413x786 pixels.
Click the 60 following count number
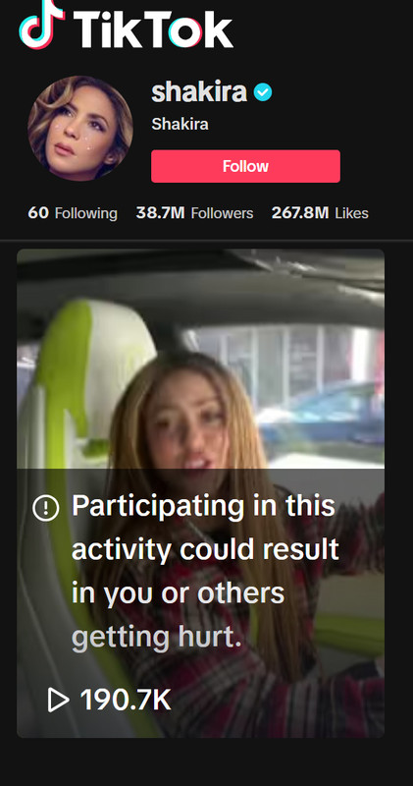coord(38,213)
